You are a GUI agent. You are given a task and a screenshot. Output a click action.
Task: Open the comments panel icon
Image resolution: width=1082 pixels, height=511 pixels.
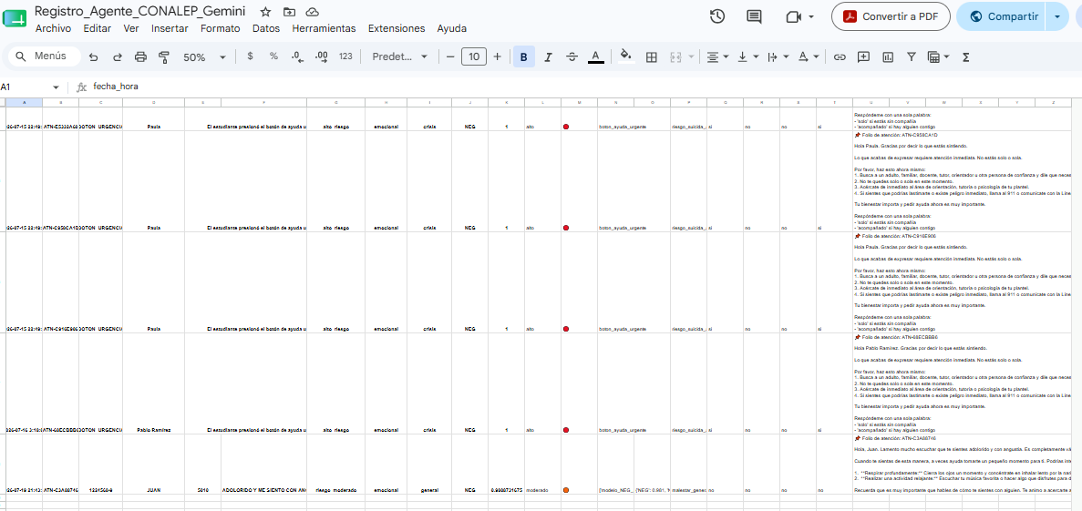754,16
